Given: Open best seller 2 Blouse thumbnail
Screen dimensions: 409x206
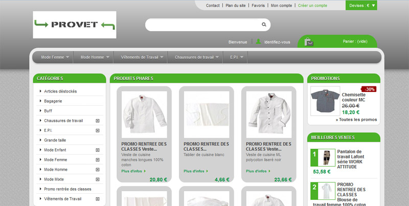Looking at the screenshot, I should point(326,191).
